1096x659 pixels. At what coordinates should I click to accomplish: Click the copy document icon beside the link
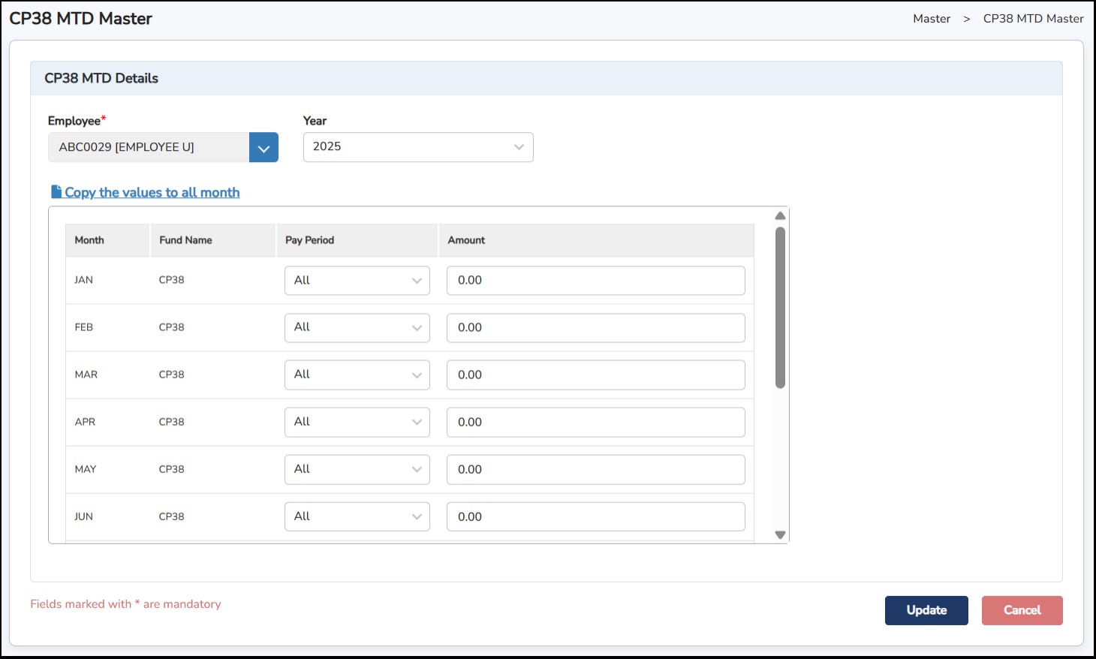tap(56, 192)
